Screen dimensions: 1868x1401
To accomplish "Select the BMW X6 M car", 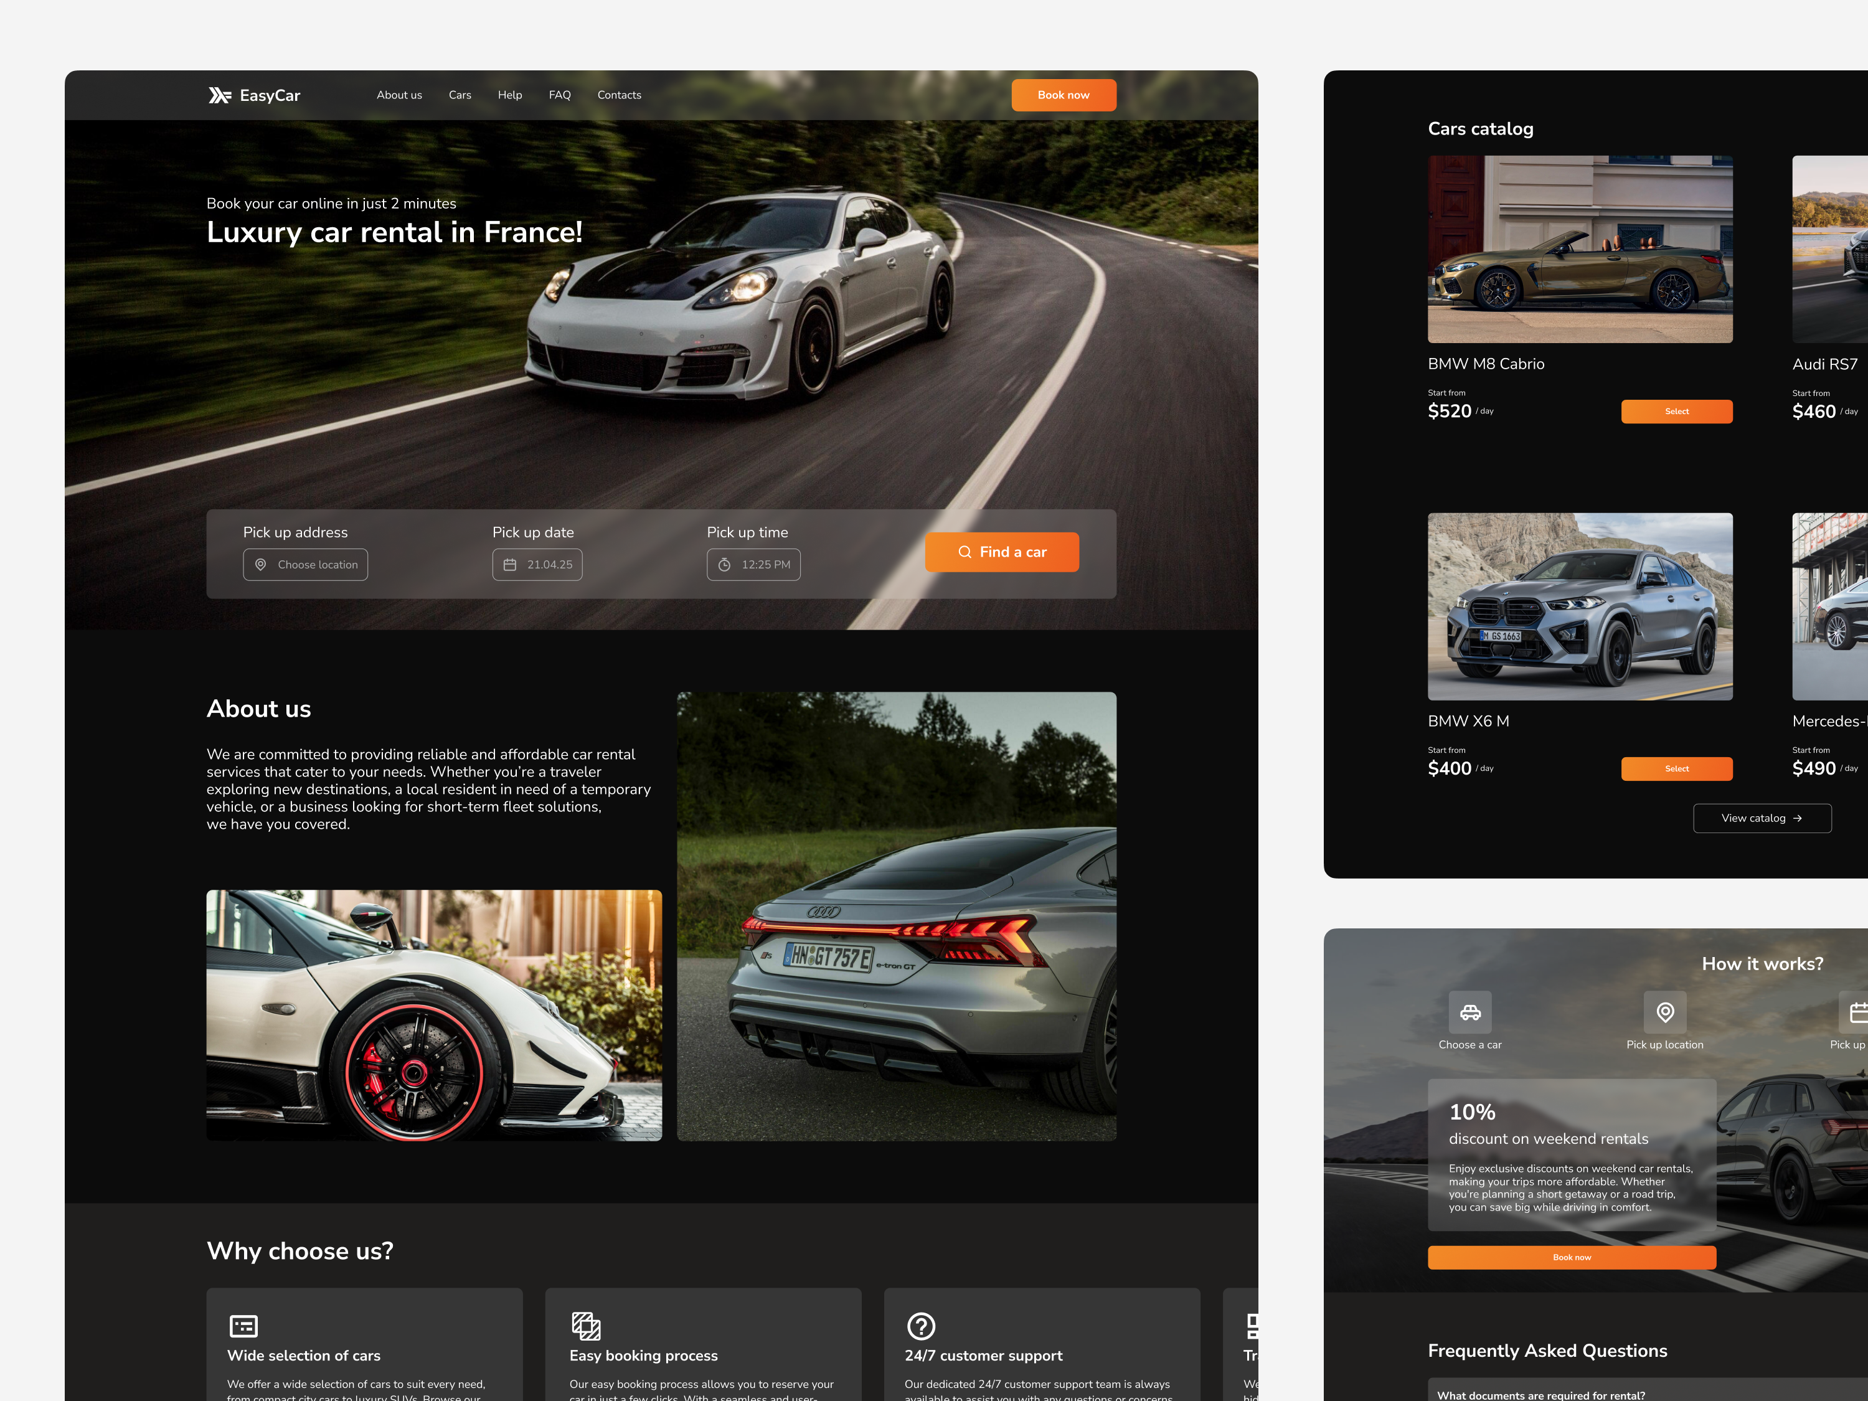I will point(1676,768).
